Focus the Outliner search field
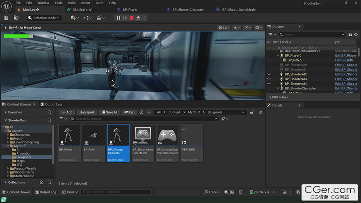 (312, 34)
